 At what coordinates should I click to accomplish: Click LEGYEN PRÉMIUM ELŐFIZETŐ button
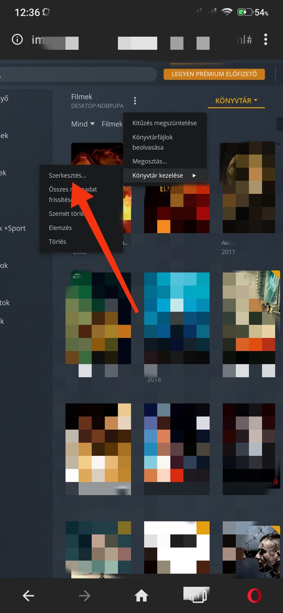pyautogui.click(x=214, y=74)
